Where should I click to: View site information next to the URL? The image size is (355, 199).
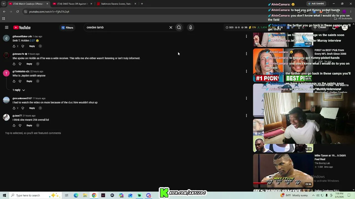25,12
